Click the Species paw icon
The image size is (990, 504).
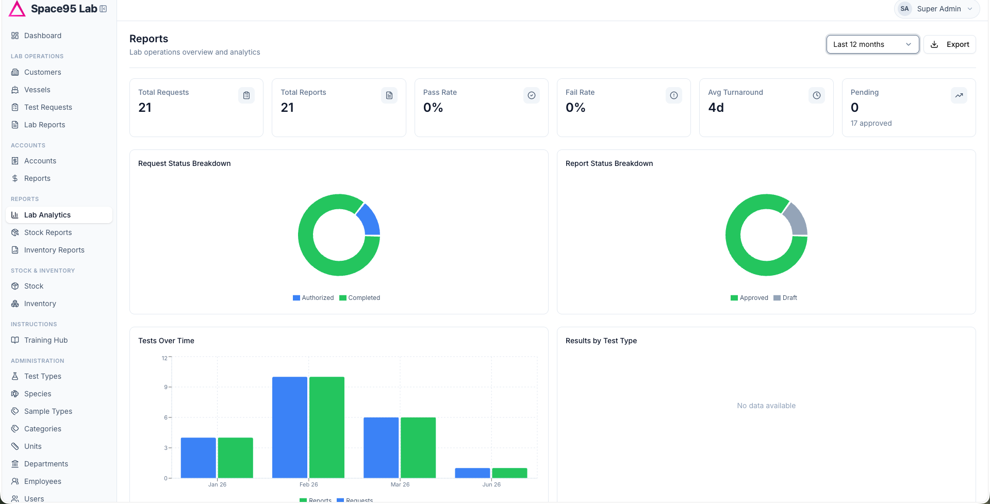coord(15,394)
